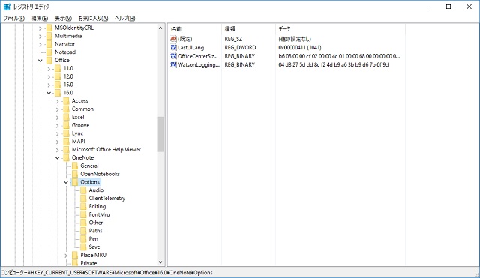
Task: Click the 15.0 folder icon
Action: click(58, 85)
